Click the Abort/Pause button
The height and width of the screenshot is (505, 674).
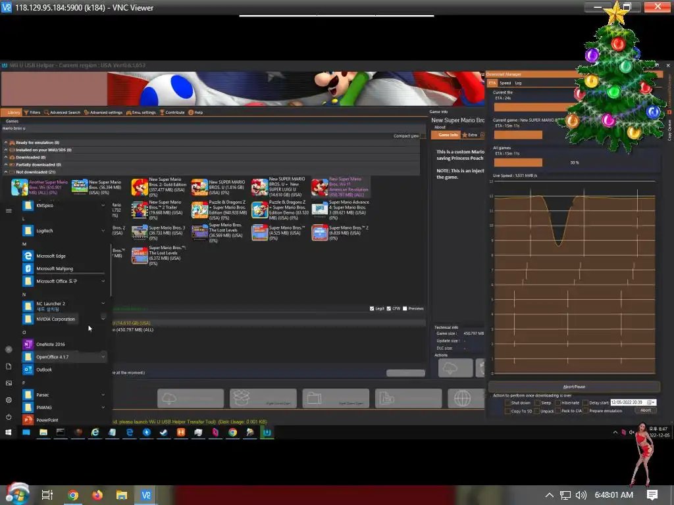click(574, 387)
